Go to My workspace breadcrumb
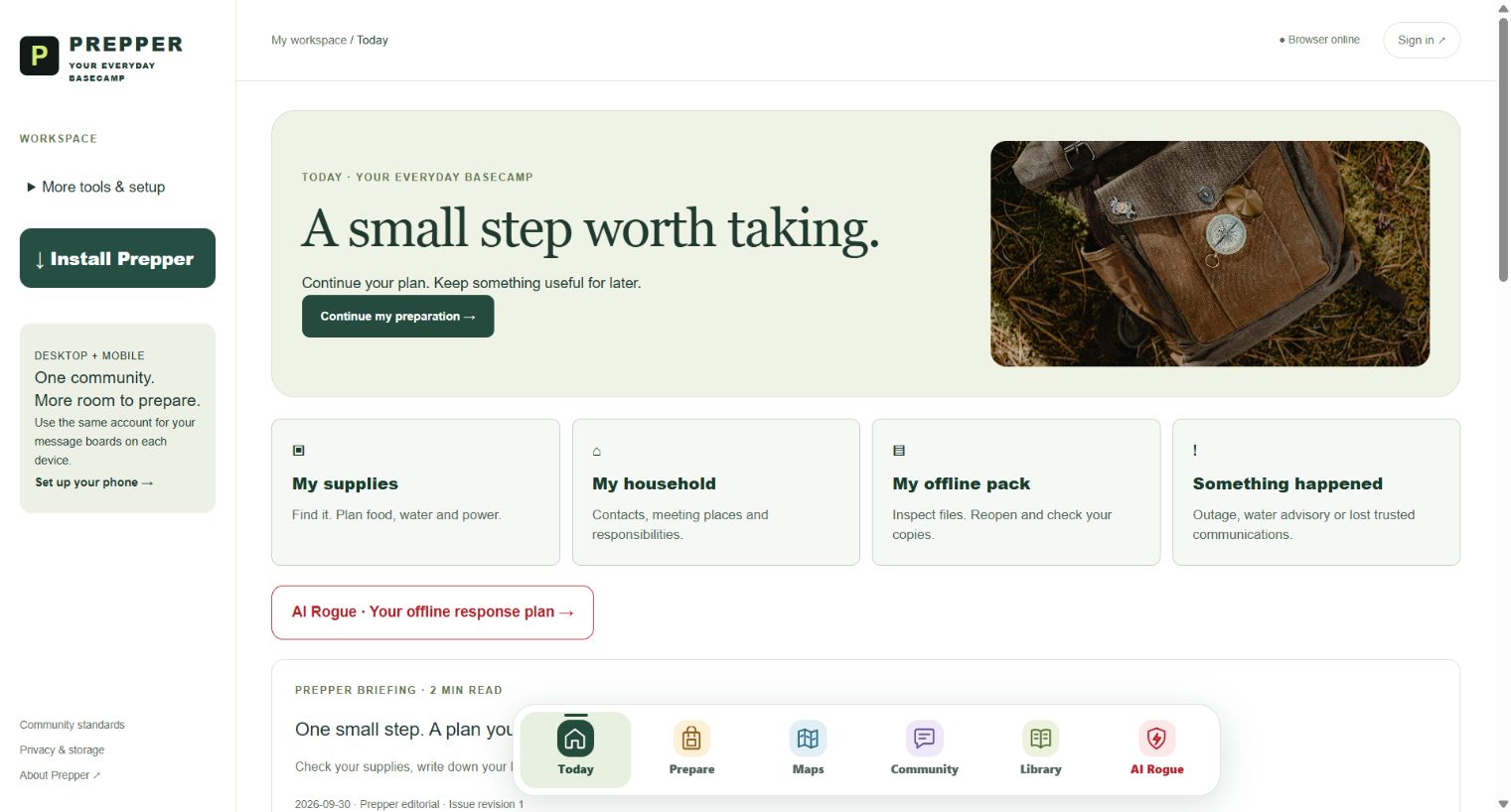The width and height of the screenshot is (1511, 812). point(309,41)
